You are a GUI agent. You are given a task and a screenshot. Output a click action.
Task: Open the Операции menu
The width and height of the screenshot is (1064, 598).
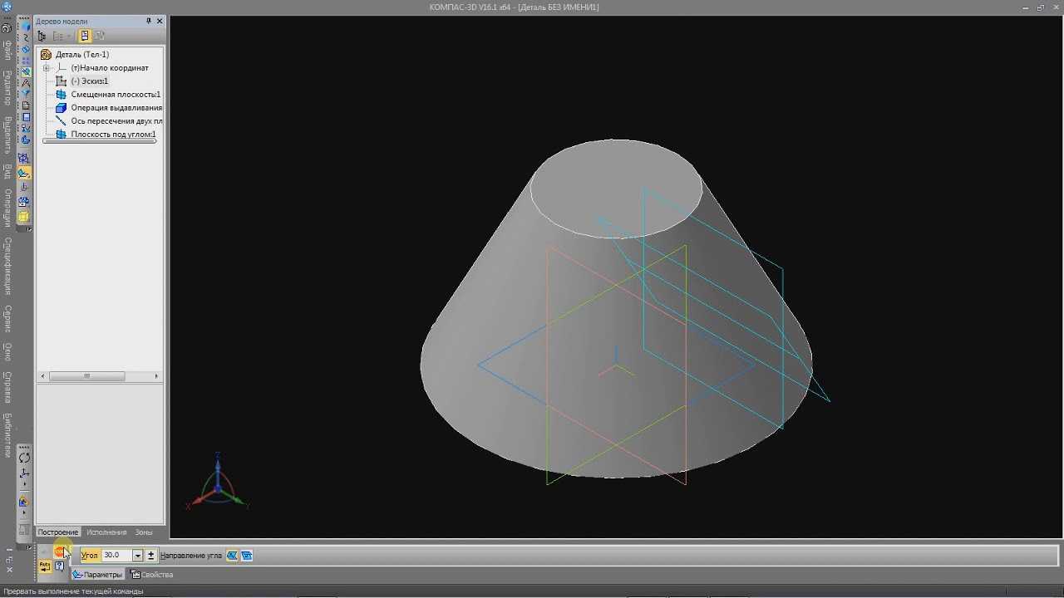[7, 208]
